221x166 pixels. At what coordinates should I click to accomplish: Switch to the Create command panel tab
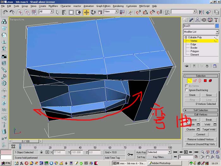click(185, 20)
